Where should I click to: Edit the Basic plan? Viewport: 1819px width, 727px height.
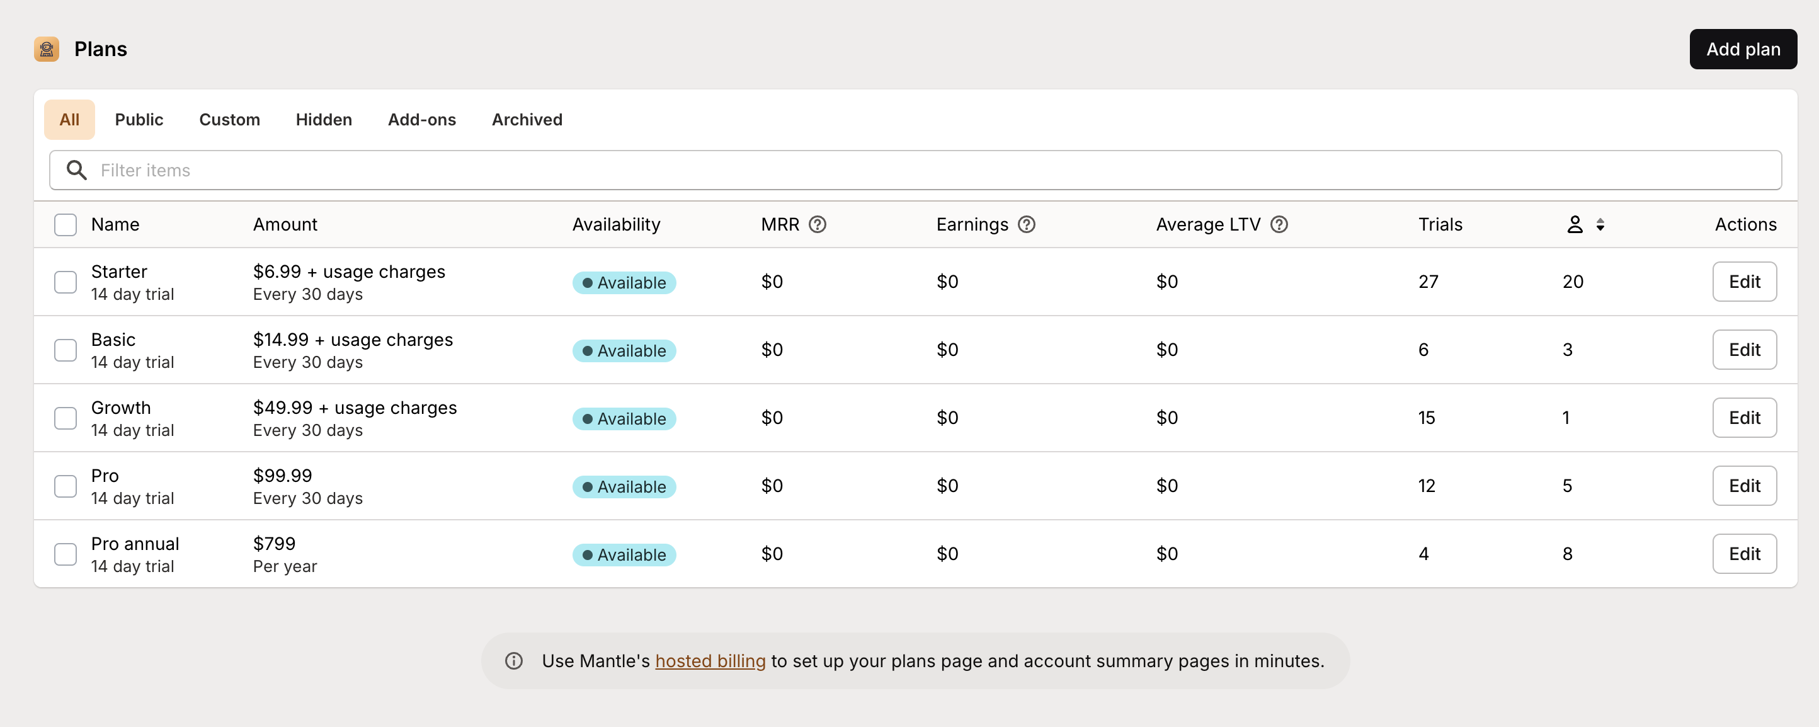pyautogui.click(x=1743, y=350)
